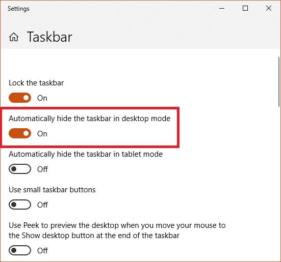Screen dimensions: 281x262
Task: Click "Automatically hide the taskbar in desktop mode" text
Action: (89, 119)
